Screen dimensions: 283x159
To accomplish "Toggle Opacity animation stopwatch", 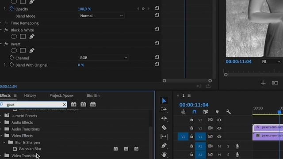I will click(x=11, y=8).
